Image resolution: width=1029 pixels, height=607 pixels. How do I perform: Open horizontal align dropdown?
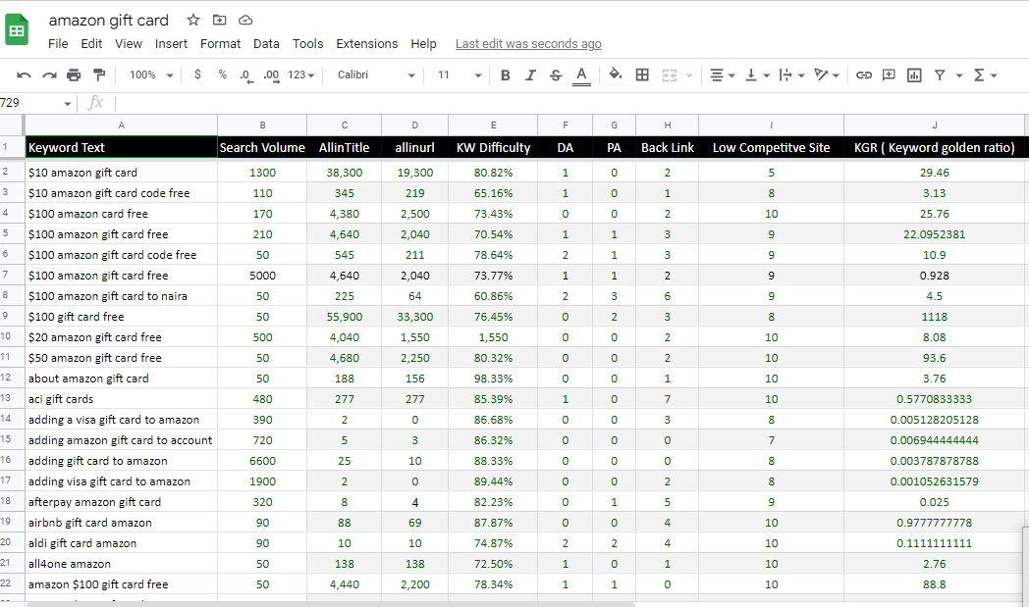[x=723, y=76]
